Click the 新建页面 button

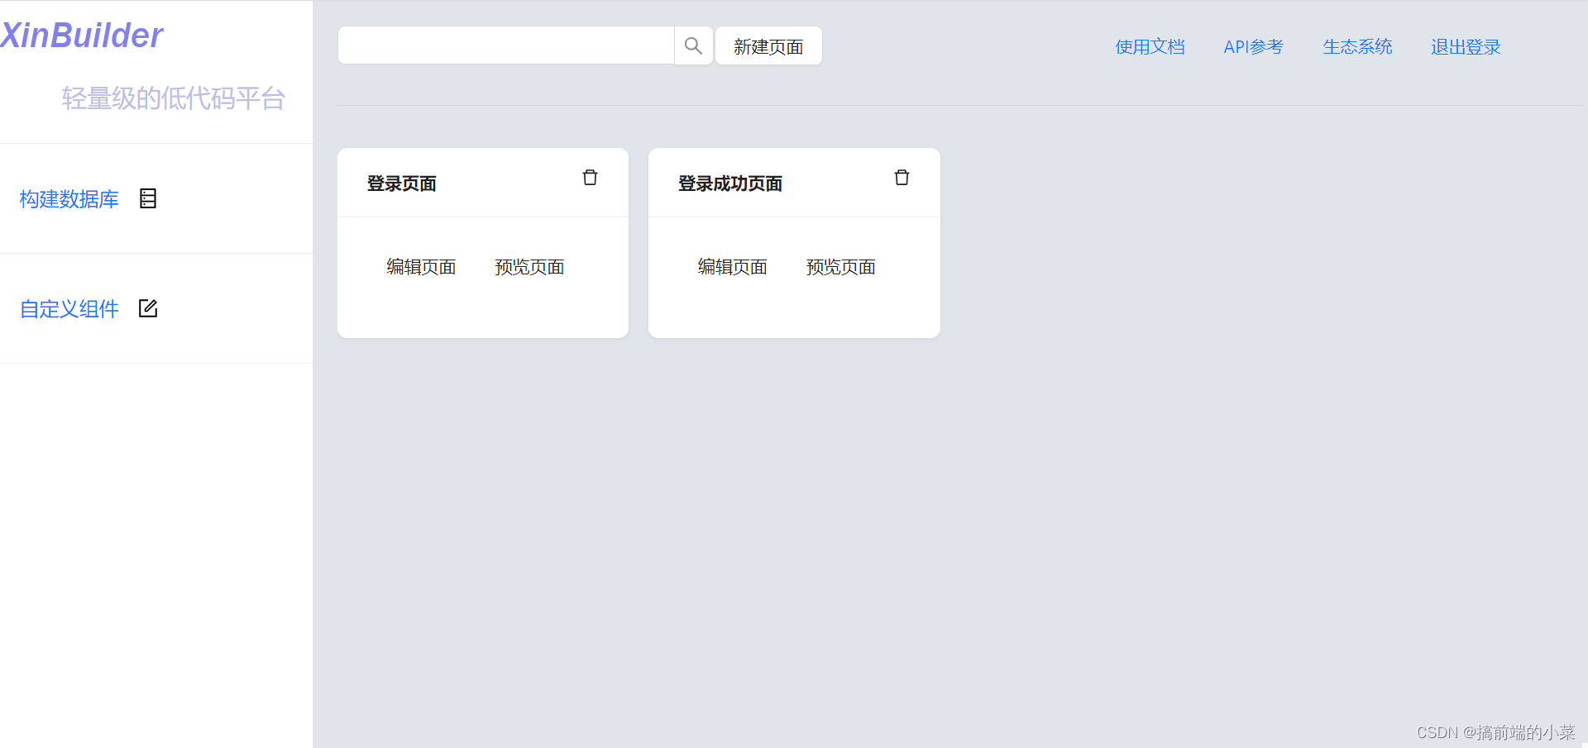point(768,45)
